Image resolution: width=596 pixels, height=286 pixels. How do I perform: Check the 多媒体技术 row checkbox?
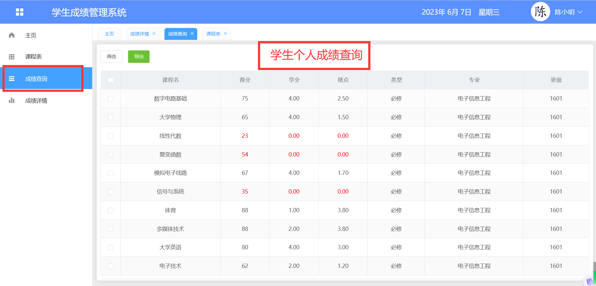tap(111, 229)
